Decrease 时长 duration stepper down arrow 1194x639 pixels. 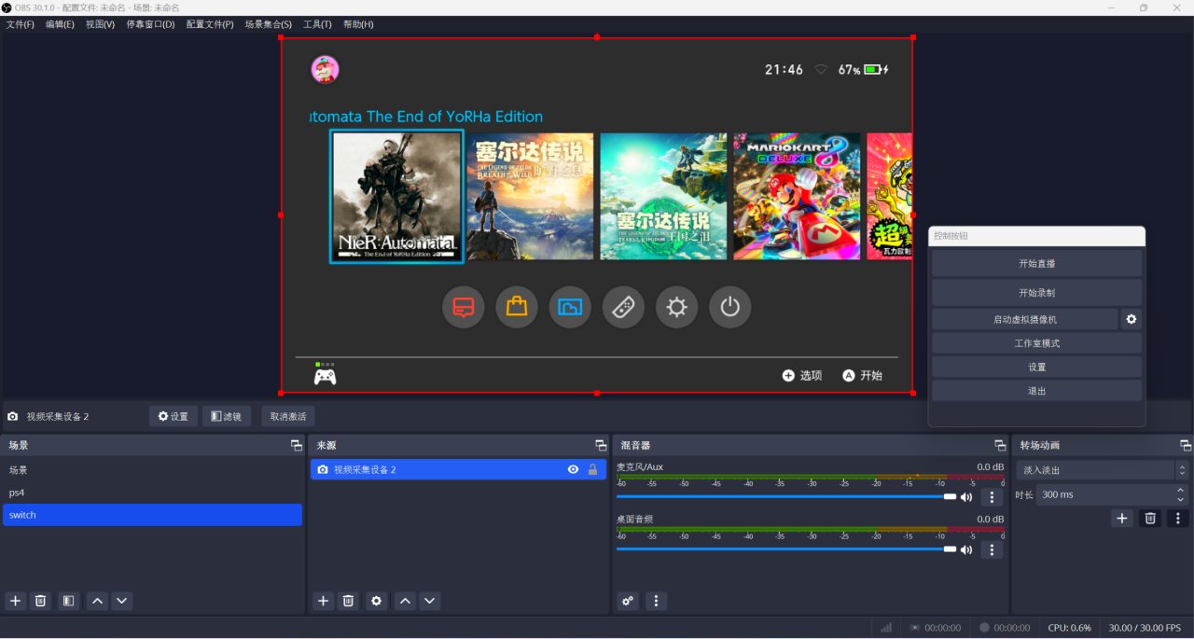pos(1181,499)
